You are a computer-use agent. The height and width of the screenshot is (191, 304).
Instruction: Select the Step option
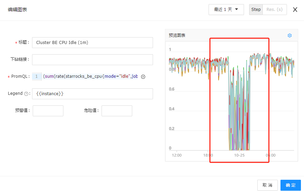point(256,10)
